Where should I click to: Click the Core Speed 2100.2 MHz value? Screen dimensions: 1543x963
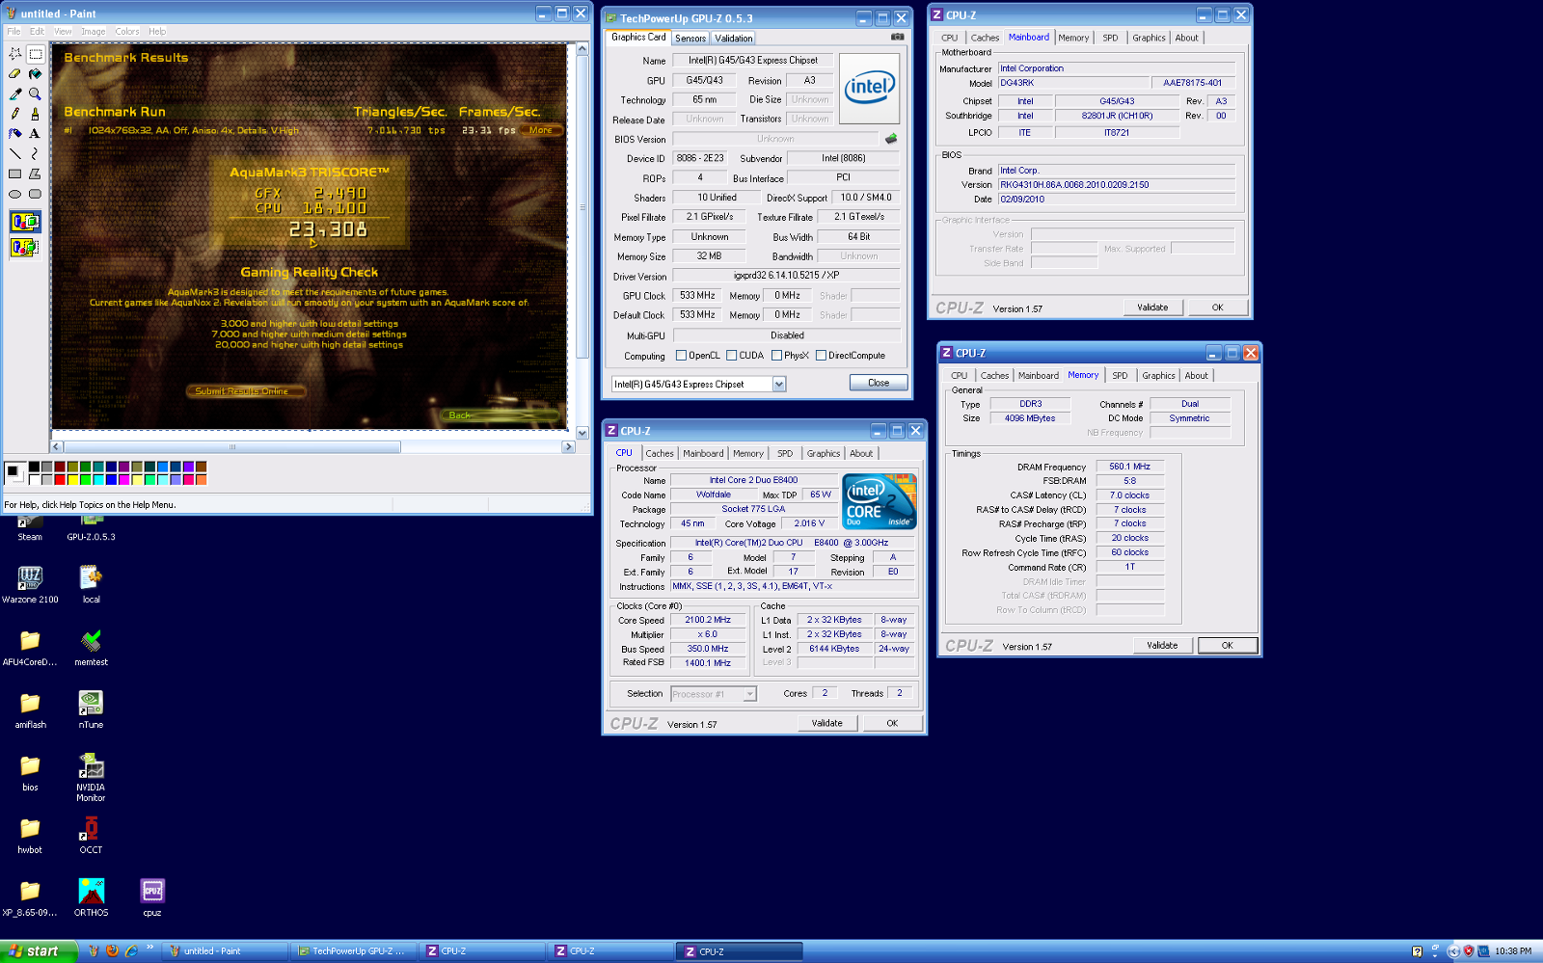pos(708,621)
